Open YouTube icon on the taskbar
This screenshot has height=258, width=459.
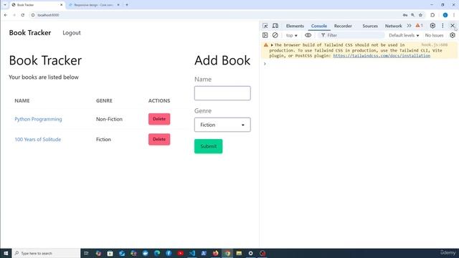[x=180, y=253]
